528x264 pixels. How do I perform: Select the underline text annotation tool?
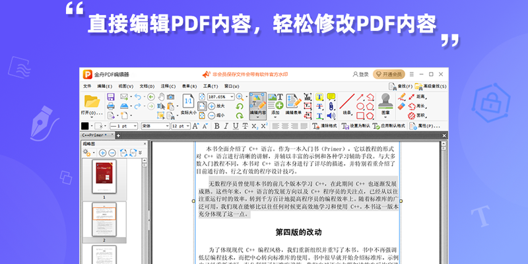(x=319, y=115)
